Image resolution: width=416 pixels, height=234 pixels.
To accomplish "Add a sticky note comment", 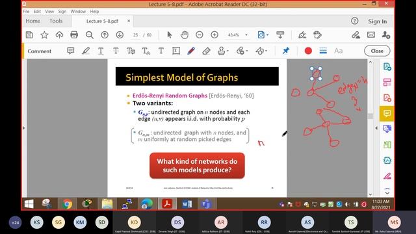I will pos(71,51).
